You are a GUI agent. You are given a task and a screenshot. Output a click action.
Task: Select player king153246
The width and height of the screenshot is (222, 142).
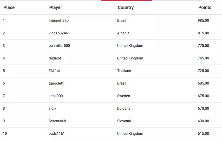pyautogui.click(x=58, y=33)
